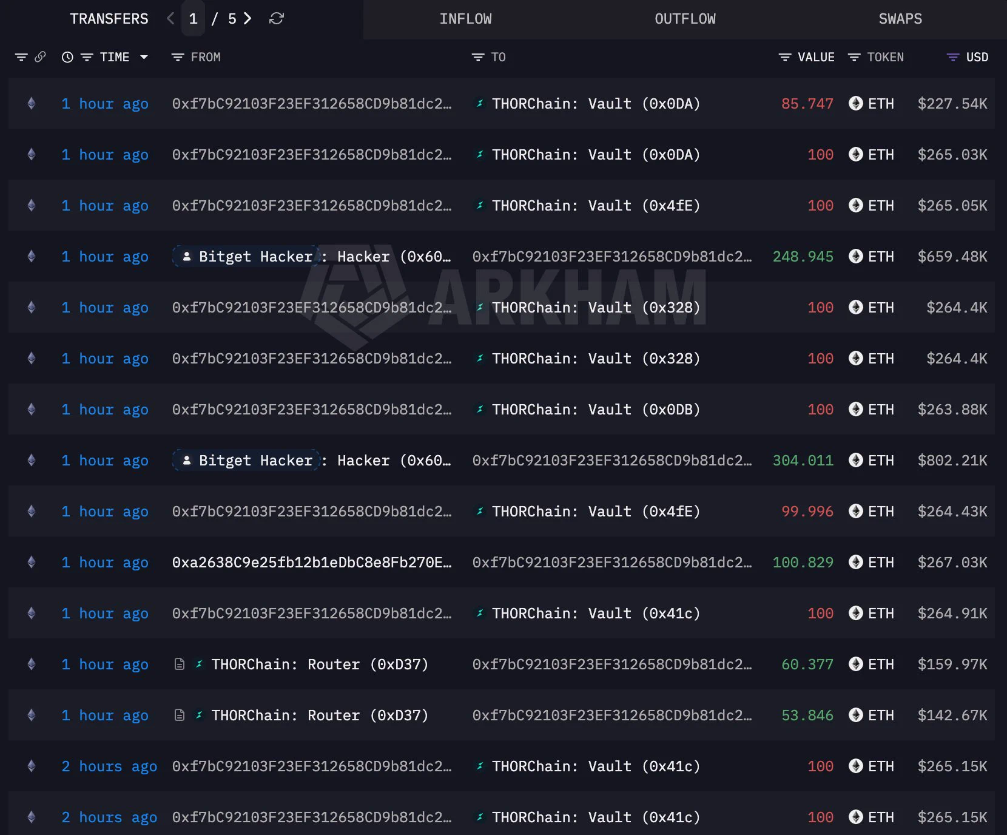Click USD amount $142.67K
This screenshot has height=835, width=1007.
[x=952, y=715]
